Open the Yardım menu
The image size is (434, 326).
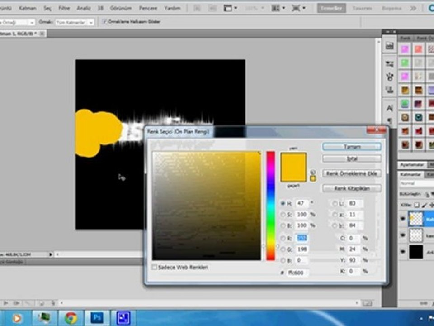pyautogui.click(x=172, y=8)
